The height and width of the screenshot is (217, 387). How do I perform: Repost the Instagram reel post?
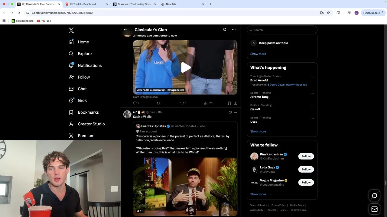click(x=158, y=103)
